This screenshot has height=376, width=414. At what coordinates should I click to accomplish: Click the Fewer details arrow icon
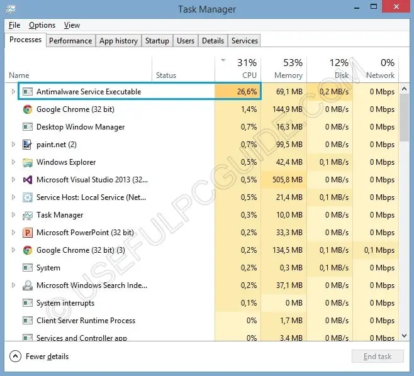pos(15,357)
